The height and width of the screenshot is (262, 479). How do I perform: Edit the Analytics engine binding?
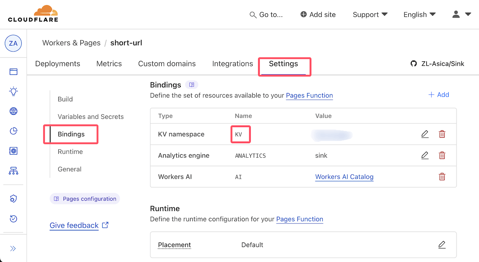pyautogui.click(x=425, y=155)
